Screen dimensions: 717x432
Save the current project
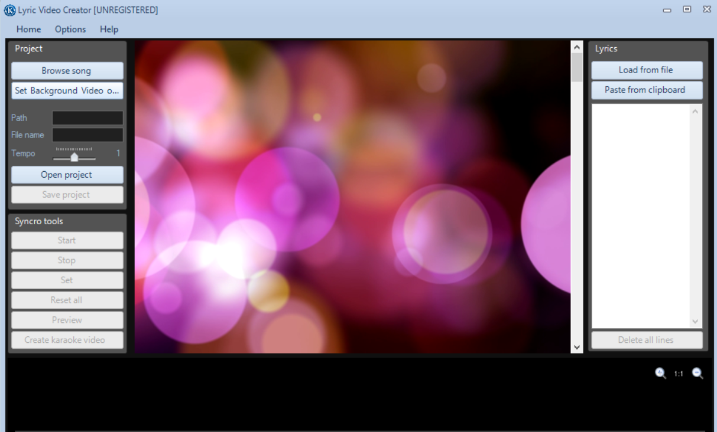click(x=67, y=194)
